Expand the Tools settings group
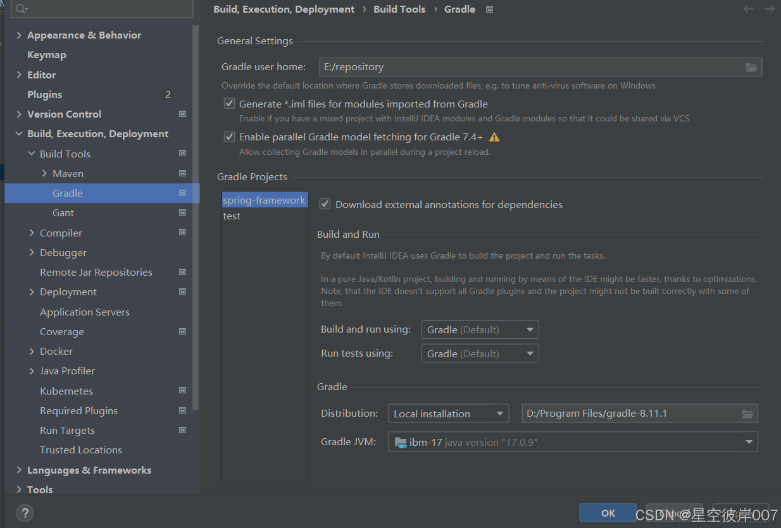Screen dimensions: 781x528 19,489
